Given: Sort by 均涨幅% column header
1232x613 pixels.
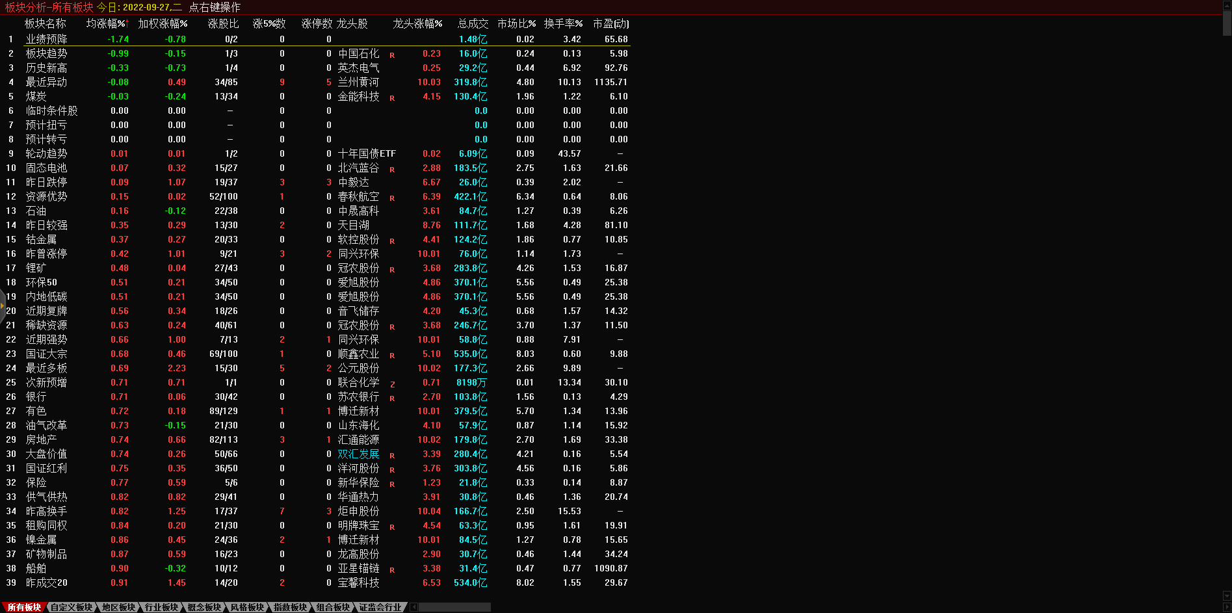Looking at the screenshot, I should [x=107, y=23].
